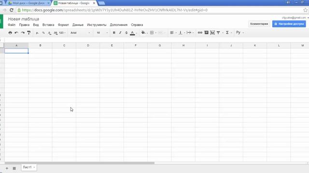Screen dimensions: 309x173
Task: Bookmark the page with the star icon
Action: click(305, 10)
